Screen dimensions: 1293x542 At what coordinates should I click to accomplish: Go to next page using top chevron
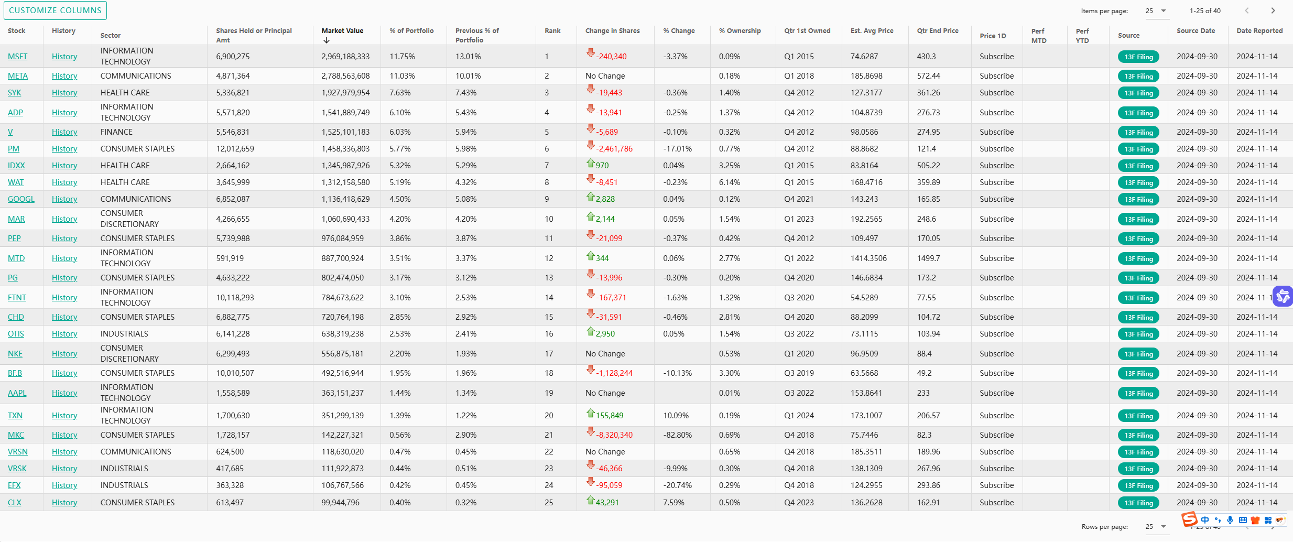pos(1273,10)
